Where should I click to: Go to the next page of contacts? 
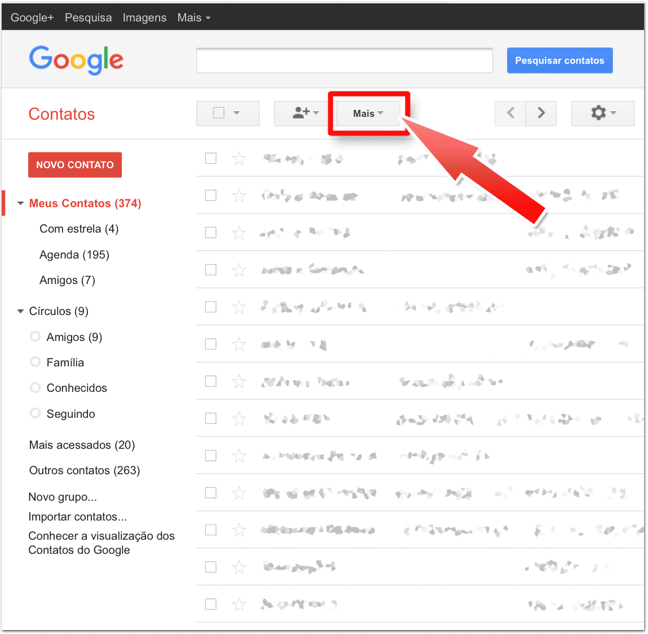[541, 113]
